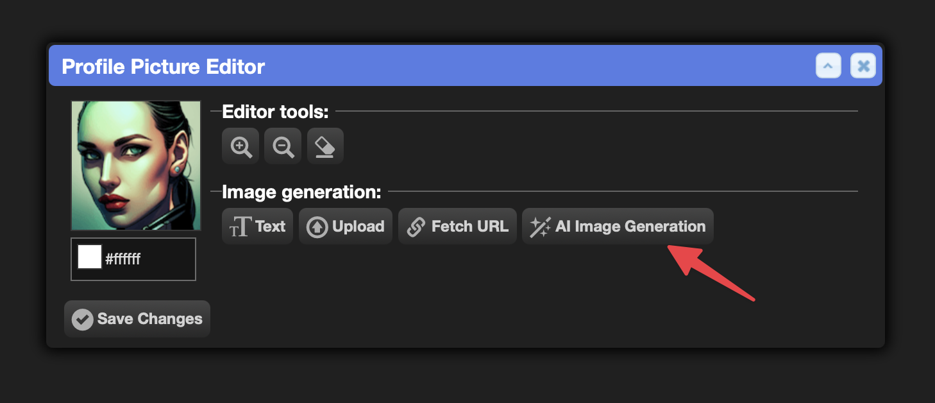Collapse the Profile Picture Editor dialog
This screenshot has width=935, height=403.
[x=828, y=66]
